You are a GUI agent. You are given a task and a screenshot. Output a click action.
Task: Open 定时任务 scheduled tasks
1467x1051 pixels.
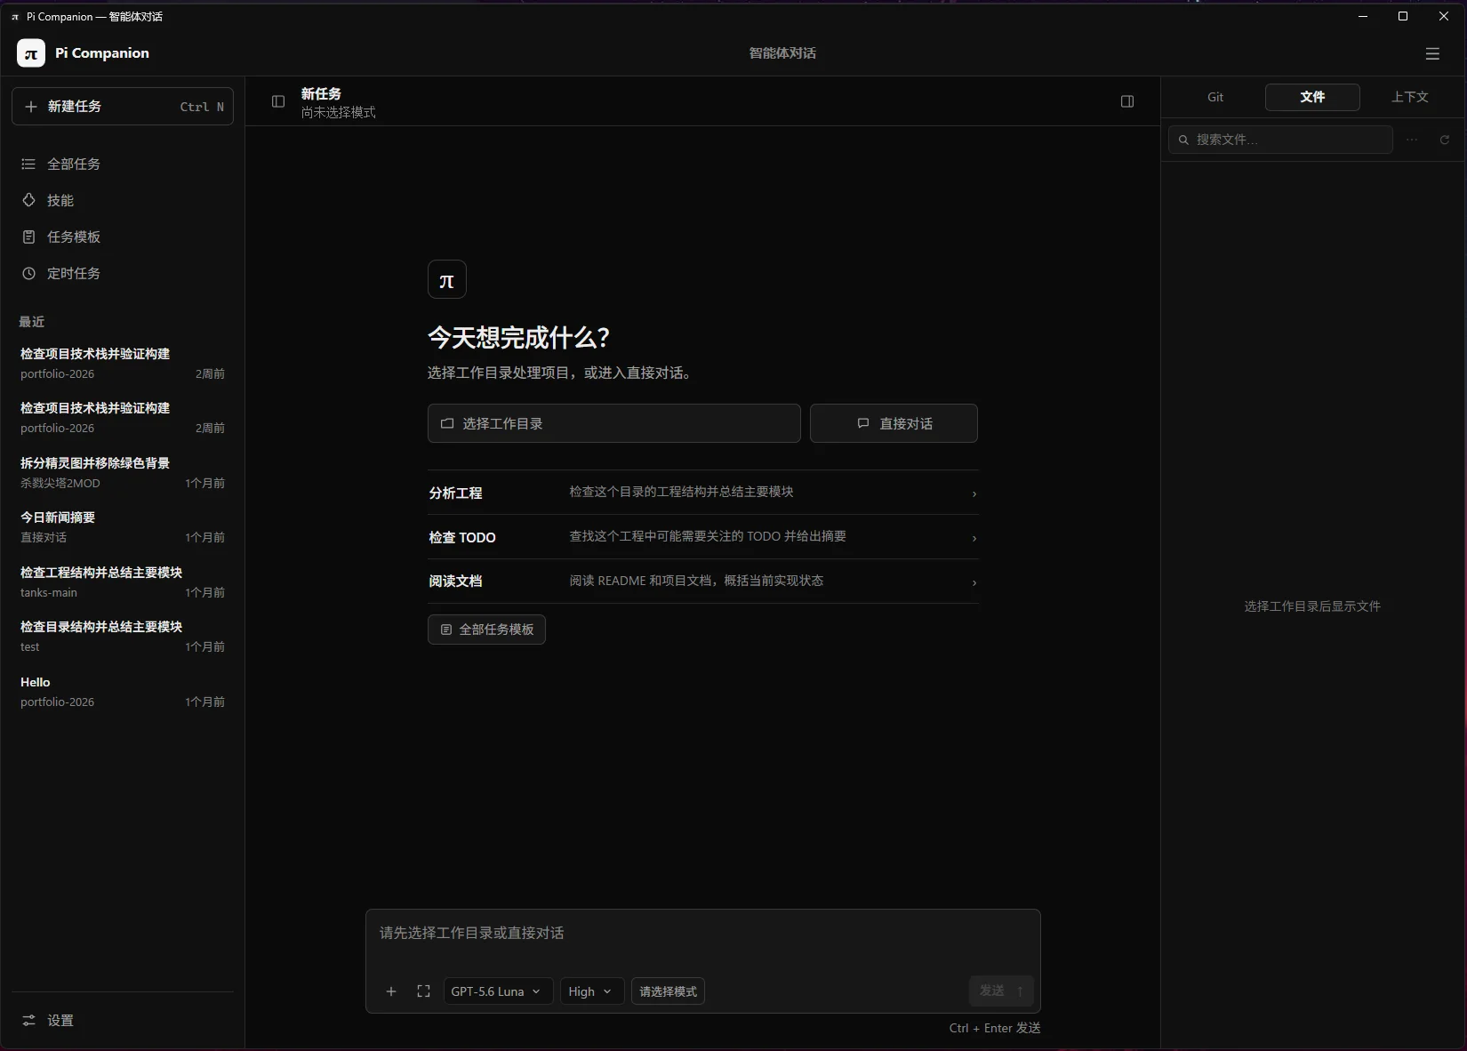[123, 273]
